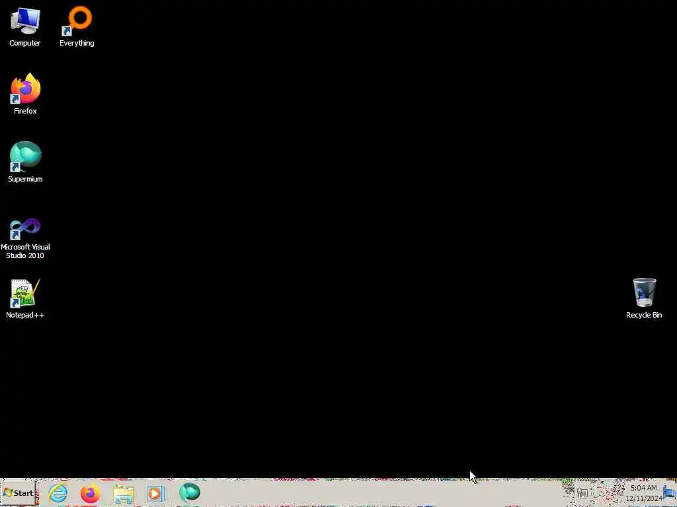Select the Firefox desktop shortcut
The image size is (677, 507).
(25, 94)
